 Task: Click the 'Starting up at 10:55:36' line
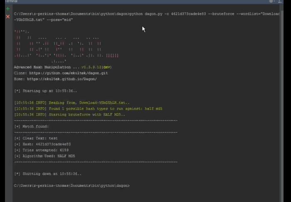45,91
